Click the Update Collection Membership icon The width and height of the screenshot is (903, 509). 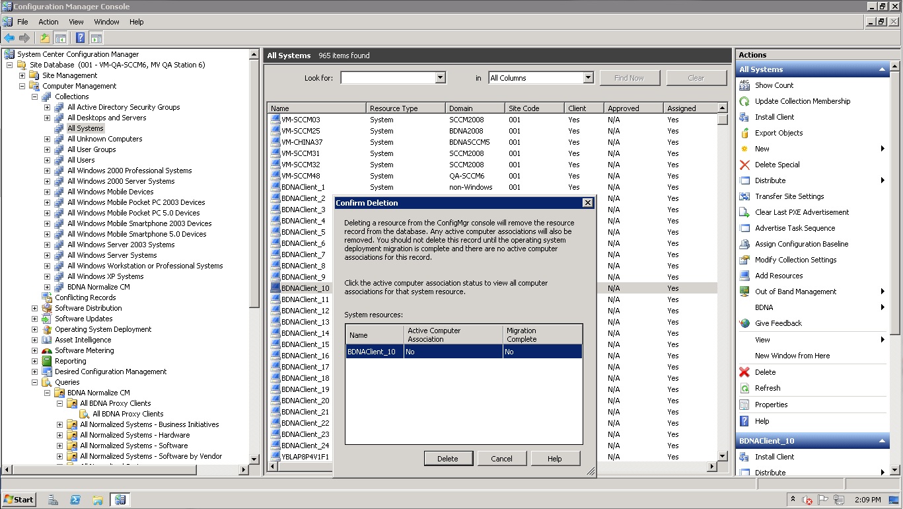point(744,101)
